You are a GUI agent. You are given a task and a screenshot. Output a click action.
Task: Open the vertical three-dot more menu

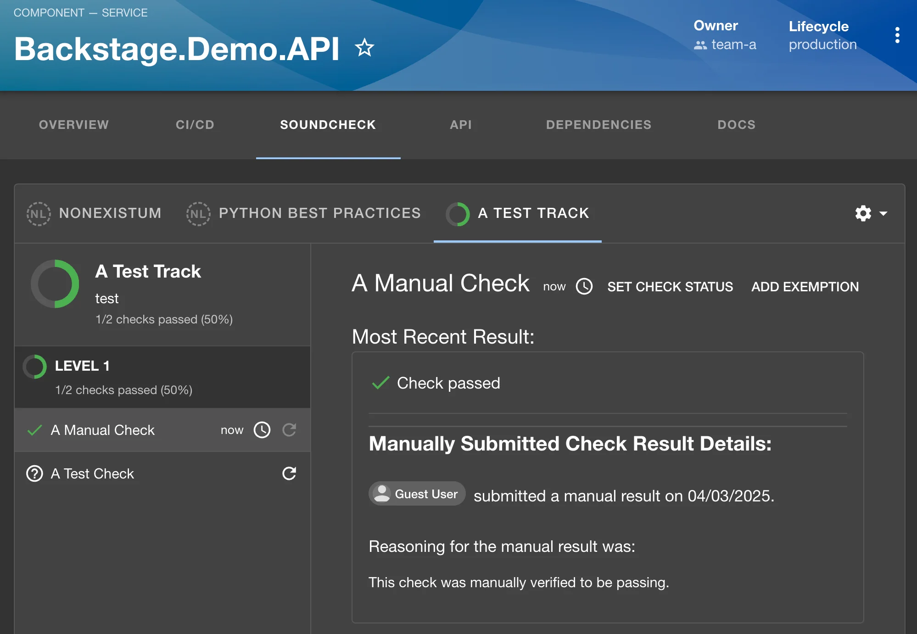coord(897,35)
